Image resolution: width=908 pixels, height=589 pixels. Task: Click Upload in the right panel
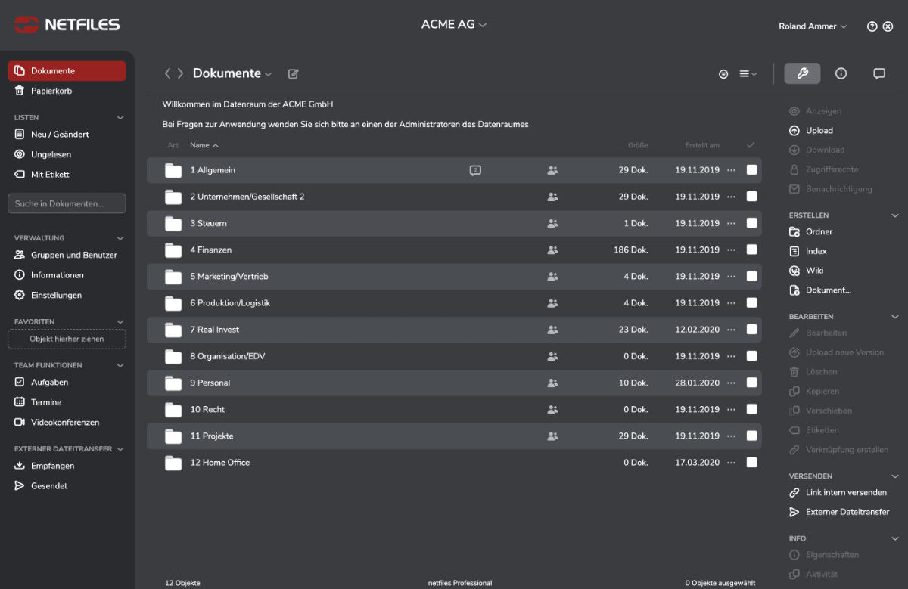coord(819,131)
